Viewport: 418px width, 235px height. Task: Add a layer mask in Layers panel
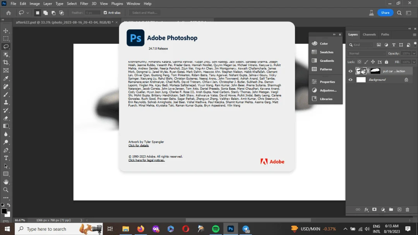point(374,210)
